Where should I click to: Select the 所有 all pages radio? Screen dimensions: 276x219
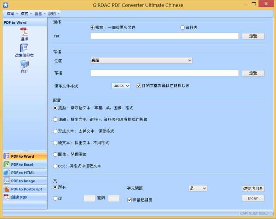click(55, 187)
